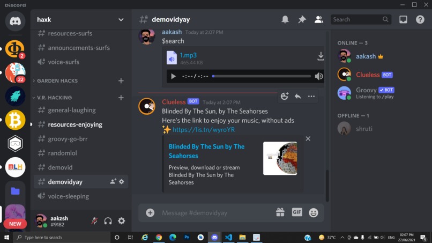The image size is (432, 243).
Task: Open Photoshop from taskbar
Action: point(187,237)
